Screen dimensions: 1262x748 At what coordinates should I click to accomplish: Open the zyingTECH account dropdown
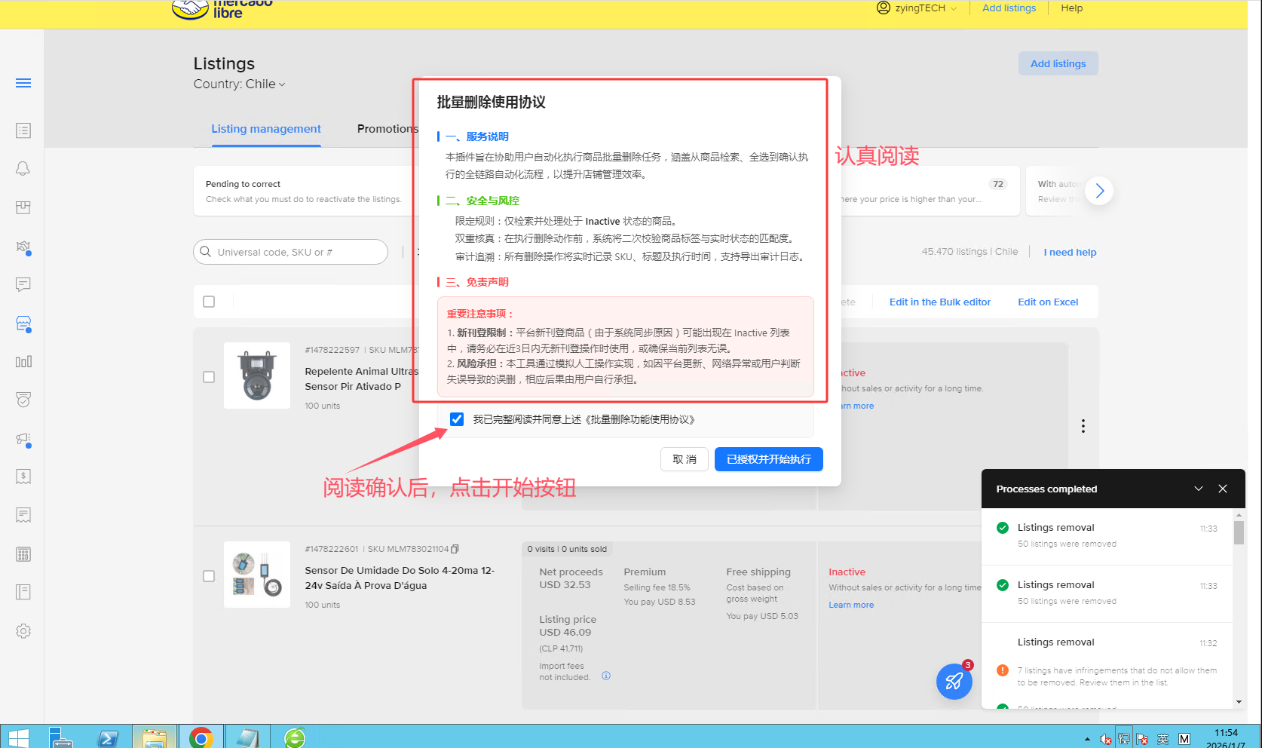[917, 8]
